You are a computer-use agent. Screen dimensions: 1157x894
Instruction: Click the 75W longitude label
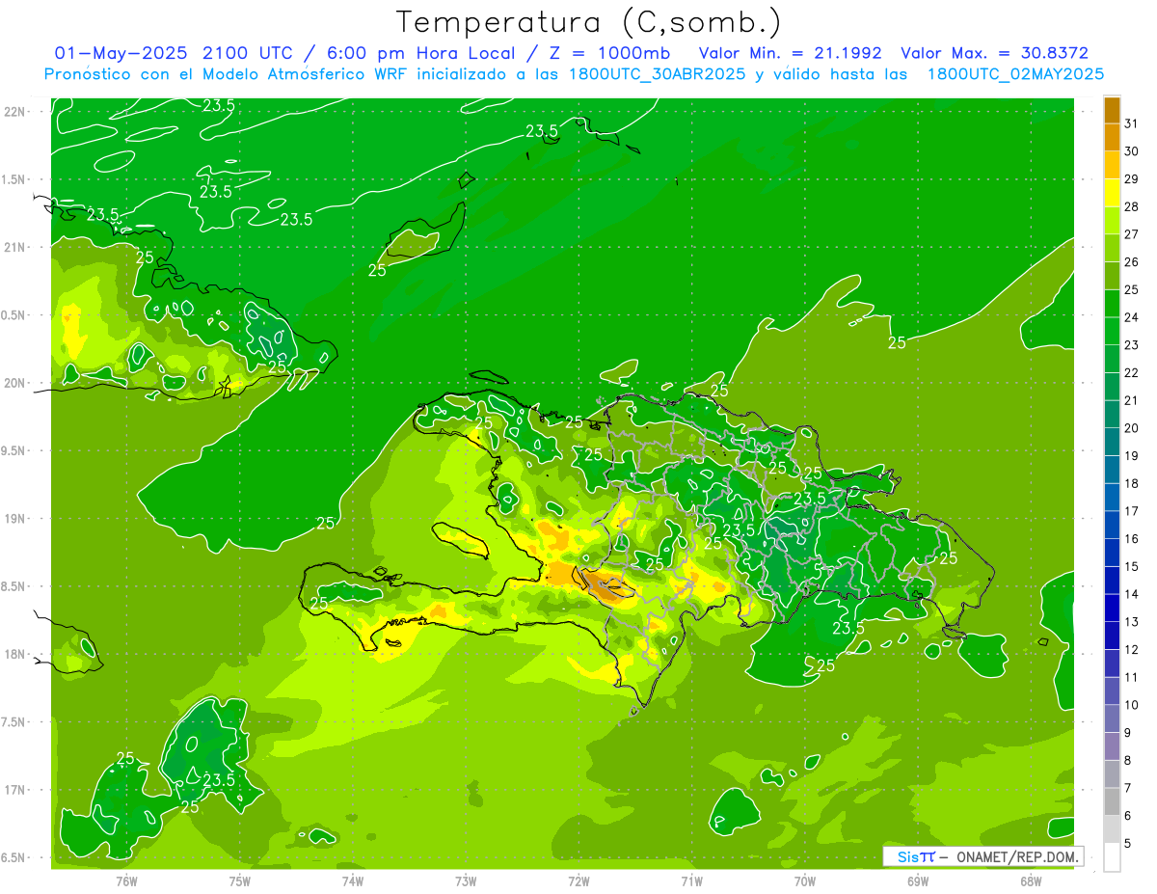pos(240,880)
